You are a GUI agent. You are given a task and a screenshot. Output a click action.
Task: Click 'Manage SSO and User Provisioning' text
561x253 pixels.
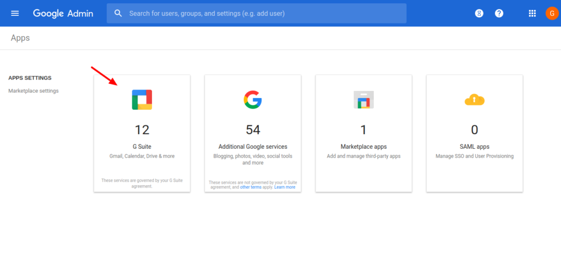(474, 156)
